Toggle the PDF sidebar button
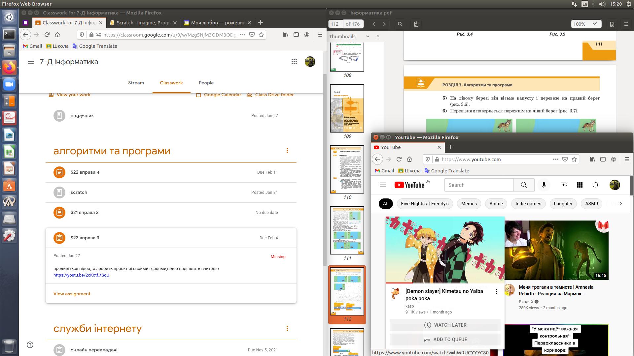 pos(416,24)
